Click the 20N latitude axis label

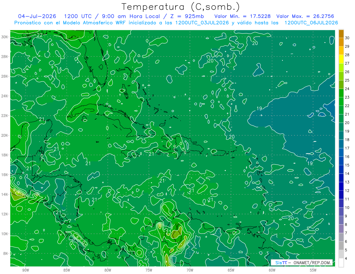pos(5,135)
